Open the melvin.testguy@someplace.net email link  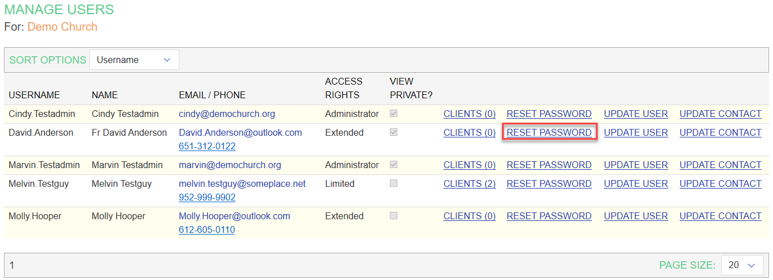point(242,183)
